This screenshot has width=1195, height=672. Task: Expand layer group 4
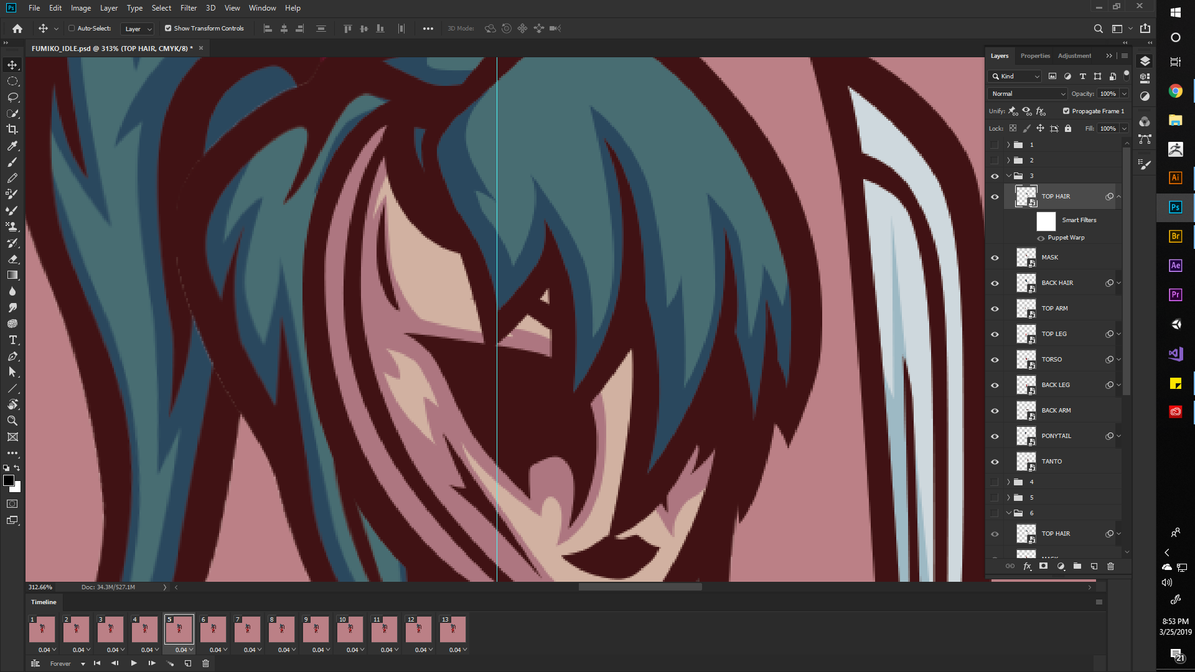(x=1008, y=482)
